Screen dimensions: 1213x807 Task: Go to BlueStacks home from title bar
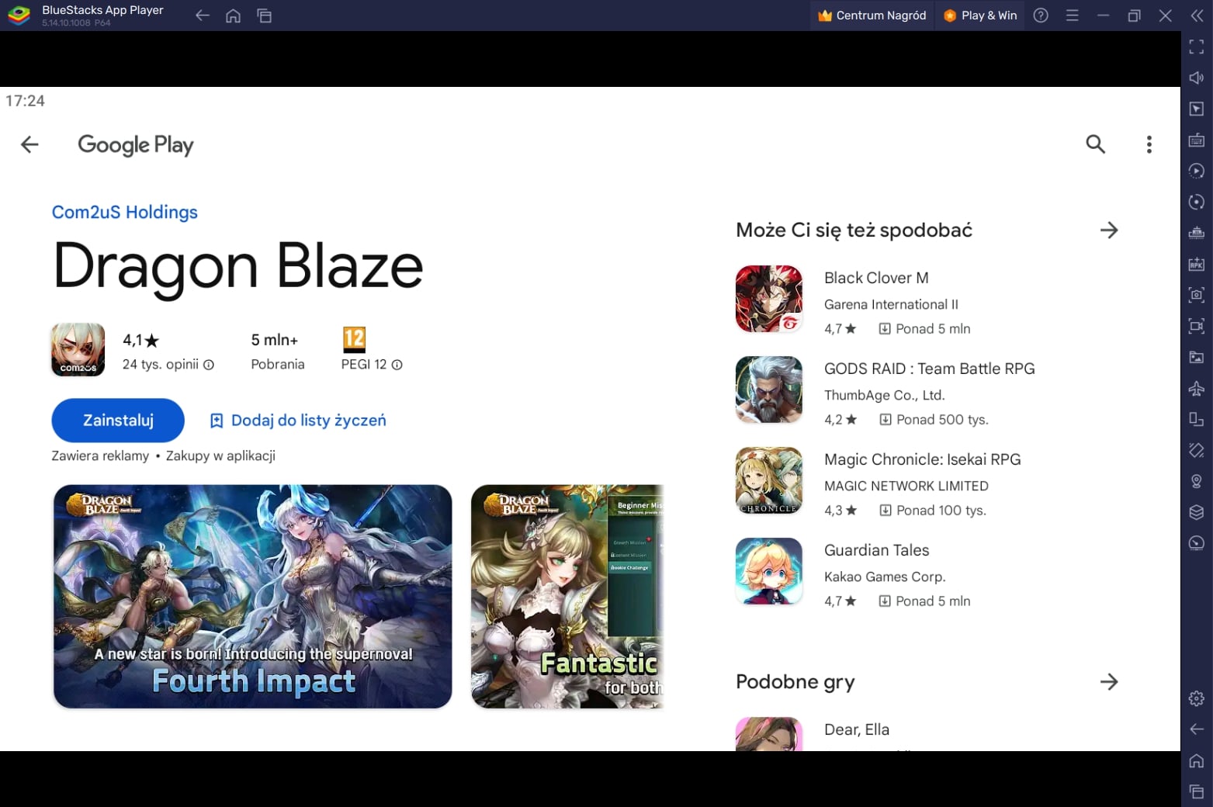[233, 16]
